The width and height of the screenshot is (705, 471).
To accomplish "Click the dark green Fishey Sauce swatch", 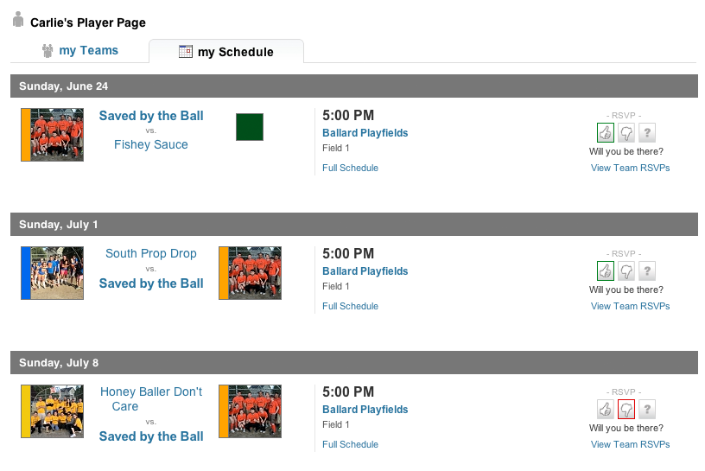I will click(x=250, y=127).
